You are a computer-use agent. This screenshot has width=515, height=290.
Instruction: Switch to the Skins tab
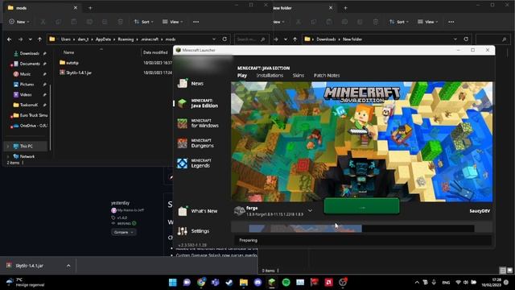point(299,75)
